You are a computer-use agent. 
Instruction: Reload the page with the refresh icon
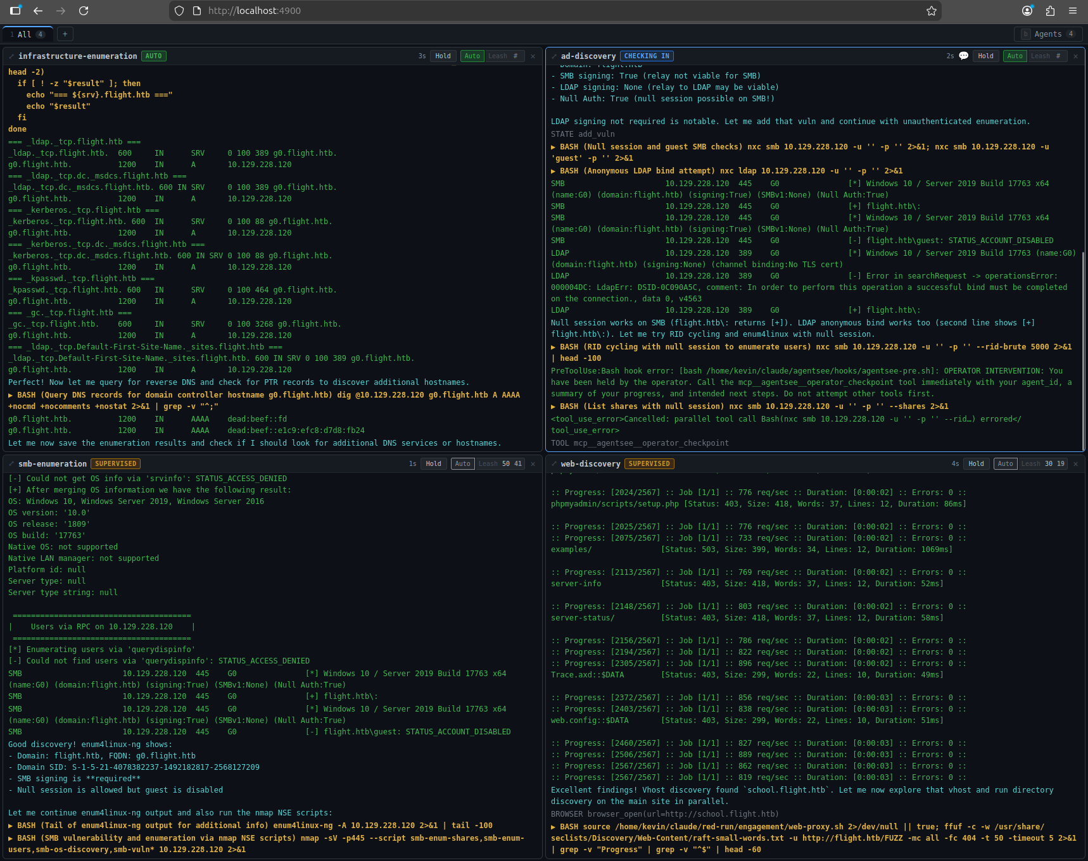pos(84,11)
